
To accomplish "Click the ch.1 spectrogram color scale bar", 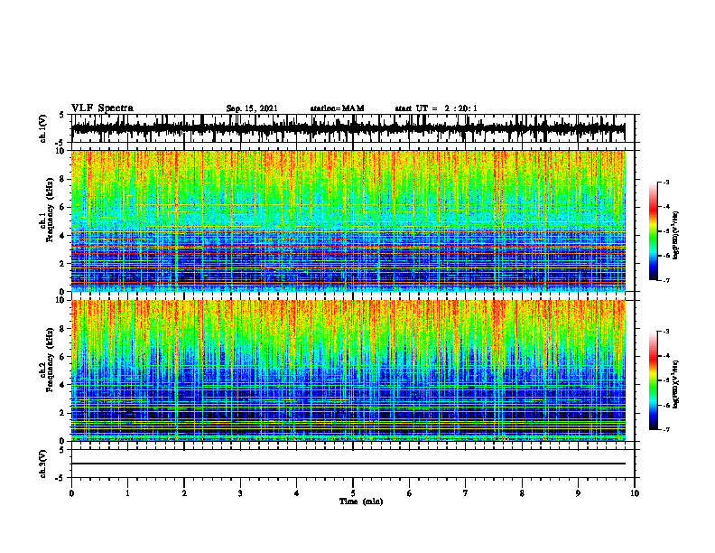I will tap(654, 231).
